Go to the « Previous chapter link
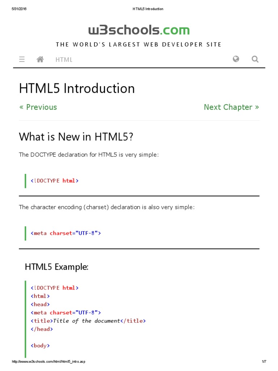 tap(38, 107)
